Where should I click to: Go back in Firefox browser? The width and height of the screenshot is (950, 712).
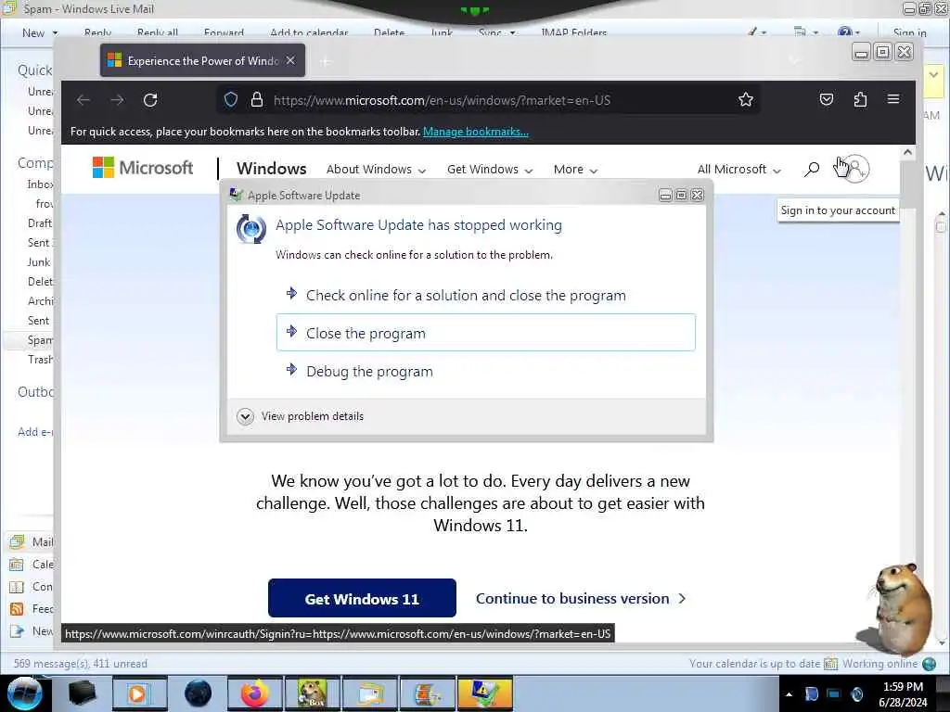click(83, 100)
